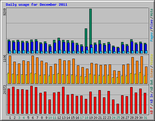
Task: Click day label 6 on the axis
Action: 33,118
